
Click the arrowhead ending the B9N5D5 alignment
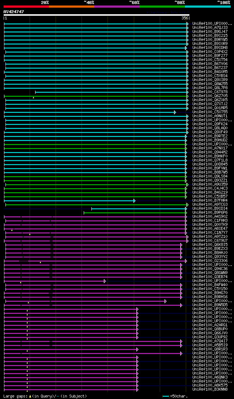pyautogui.click(x=181, y=305)
